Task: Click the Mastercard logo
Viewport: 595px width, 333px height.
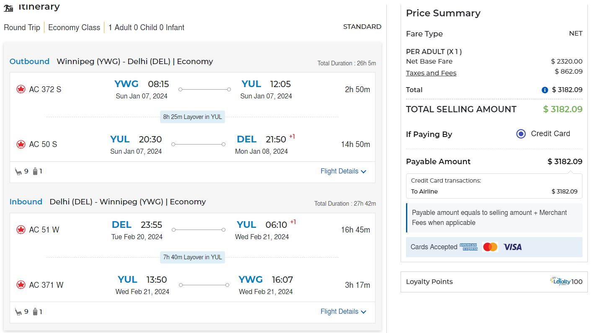Action: (x=490, y=247)
